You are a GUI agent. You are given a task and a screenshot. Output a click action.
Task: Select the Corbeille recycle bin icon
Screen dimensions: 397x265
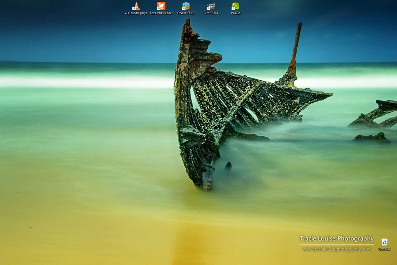(384, 242)
